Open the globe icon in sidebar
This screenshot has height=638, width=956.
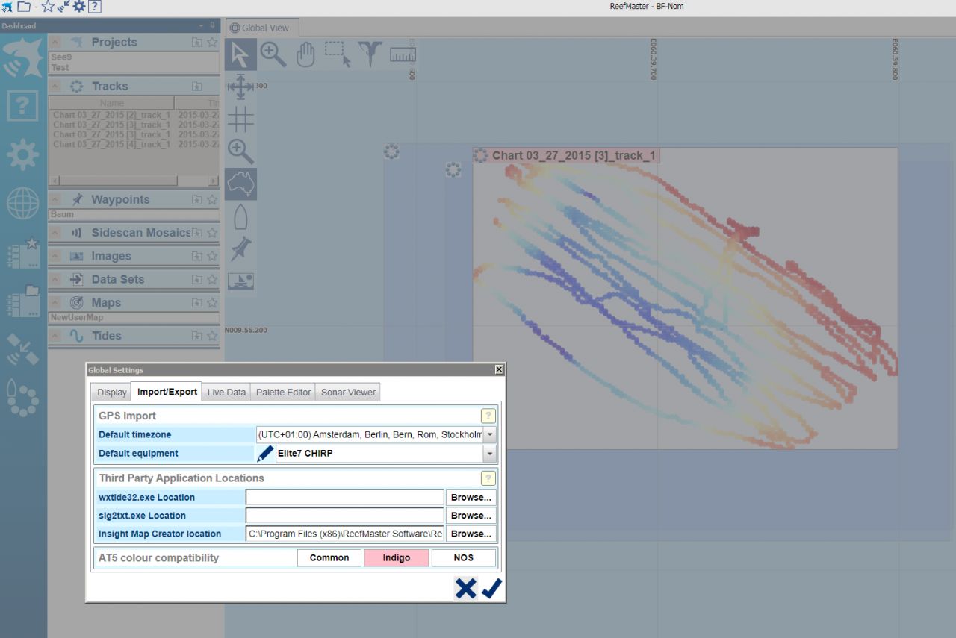(x=22, y=203)
